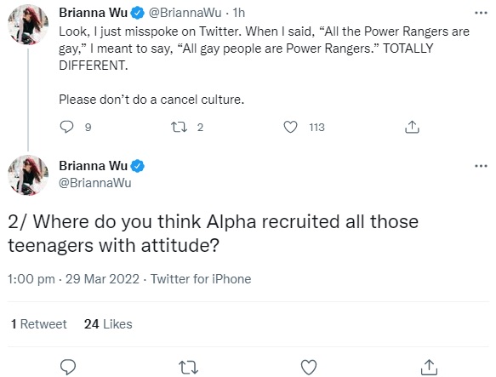Share the main tweet using bottom share icon

pyautogui.click(x=429, y=367)
